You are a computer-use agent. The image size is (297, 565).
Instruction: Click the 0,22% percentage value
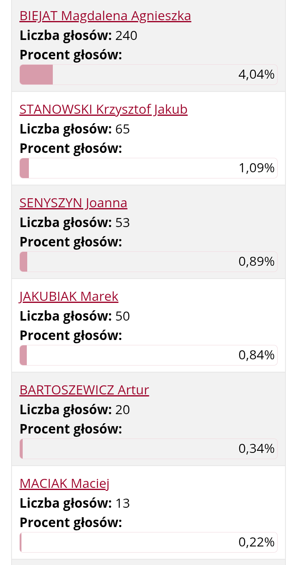click(257, 542)
